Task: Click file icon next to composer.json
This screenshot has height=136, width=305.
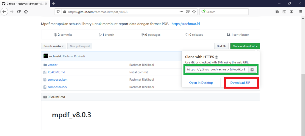Action: pos(45,80)
